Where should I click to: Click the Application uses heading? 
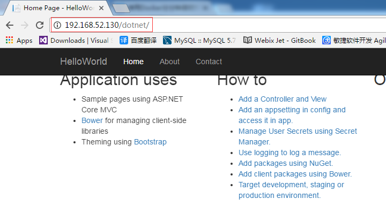(118, 80)
